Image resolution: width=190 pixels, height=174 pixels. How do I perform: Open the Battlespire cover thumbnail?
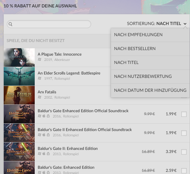19,76
